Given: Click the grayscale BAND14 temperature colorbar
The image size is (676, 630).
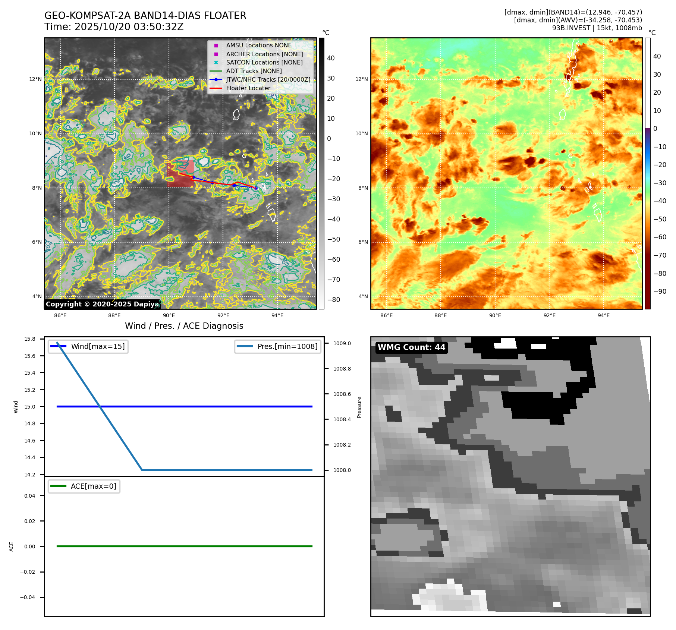Looking at the screenshot, I should pyautogui.click(x=321, y=173).
